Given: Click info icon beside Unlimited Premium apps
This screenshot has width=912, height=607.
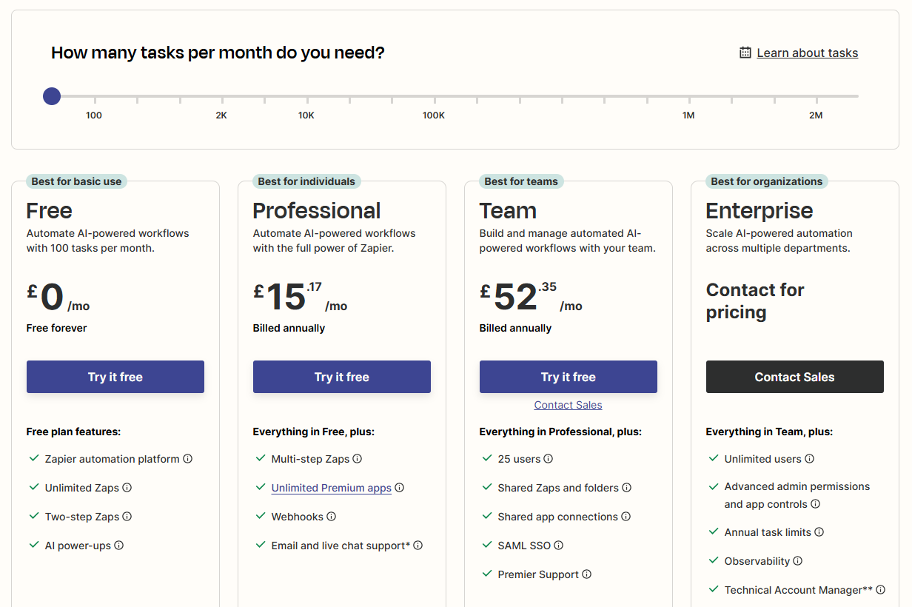Looking at the screenshot, I should 399,488.
